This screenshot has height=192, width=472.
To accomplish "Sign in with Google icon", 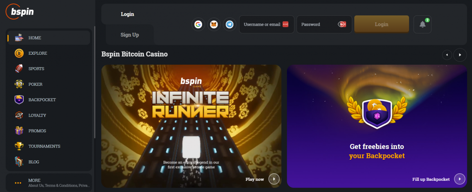I will 198,24.
